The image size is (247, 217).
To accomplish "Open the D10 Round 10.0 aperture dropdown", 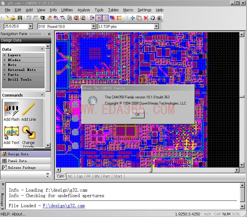I will [94, 26].
